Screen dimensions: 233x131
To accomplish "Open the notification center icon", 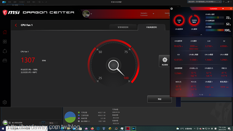I will click(229, 128).
